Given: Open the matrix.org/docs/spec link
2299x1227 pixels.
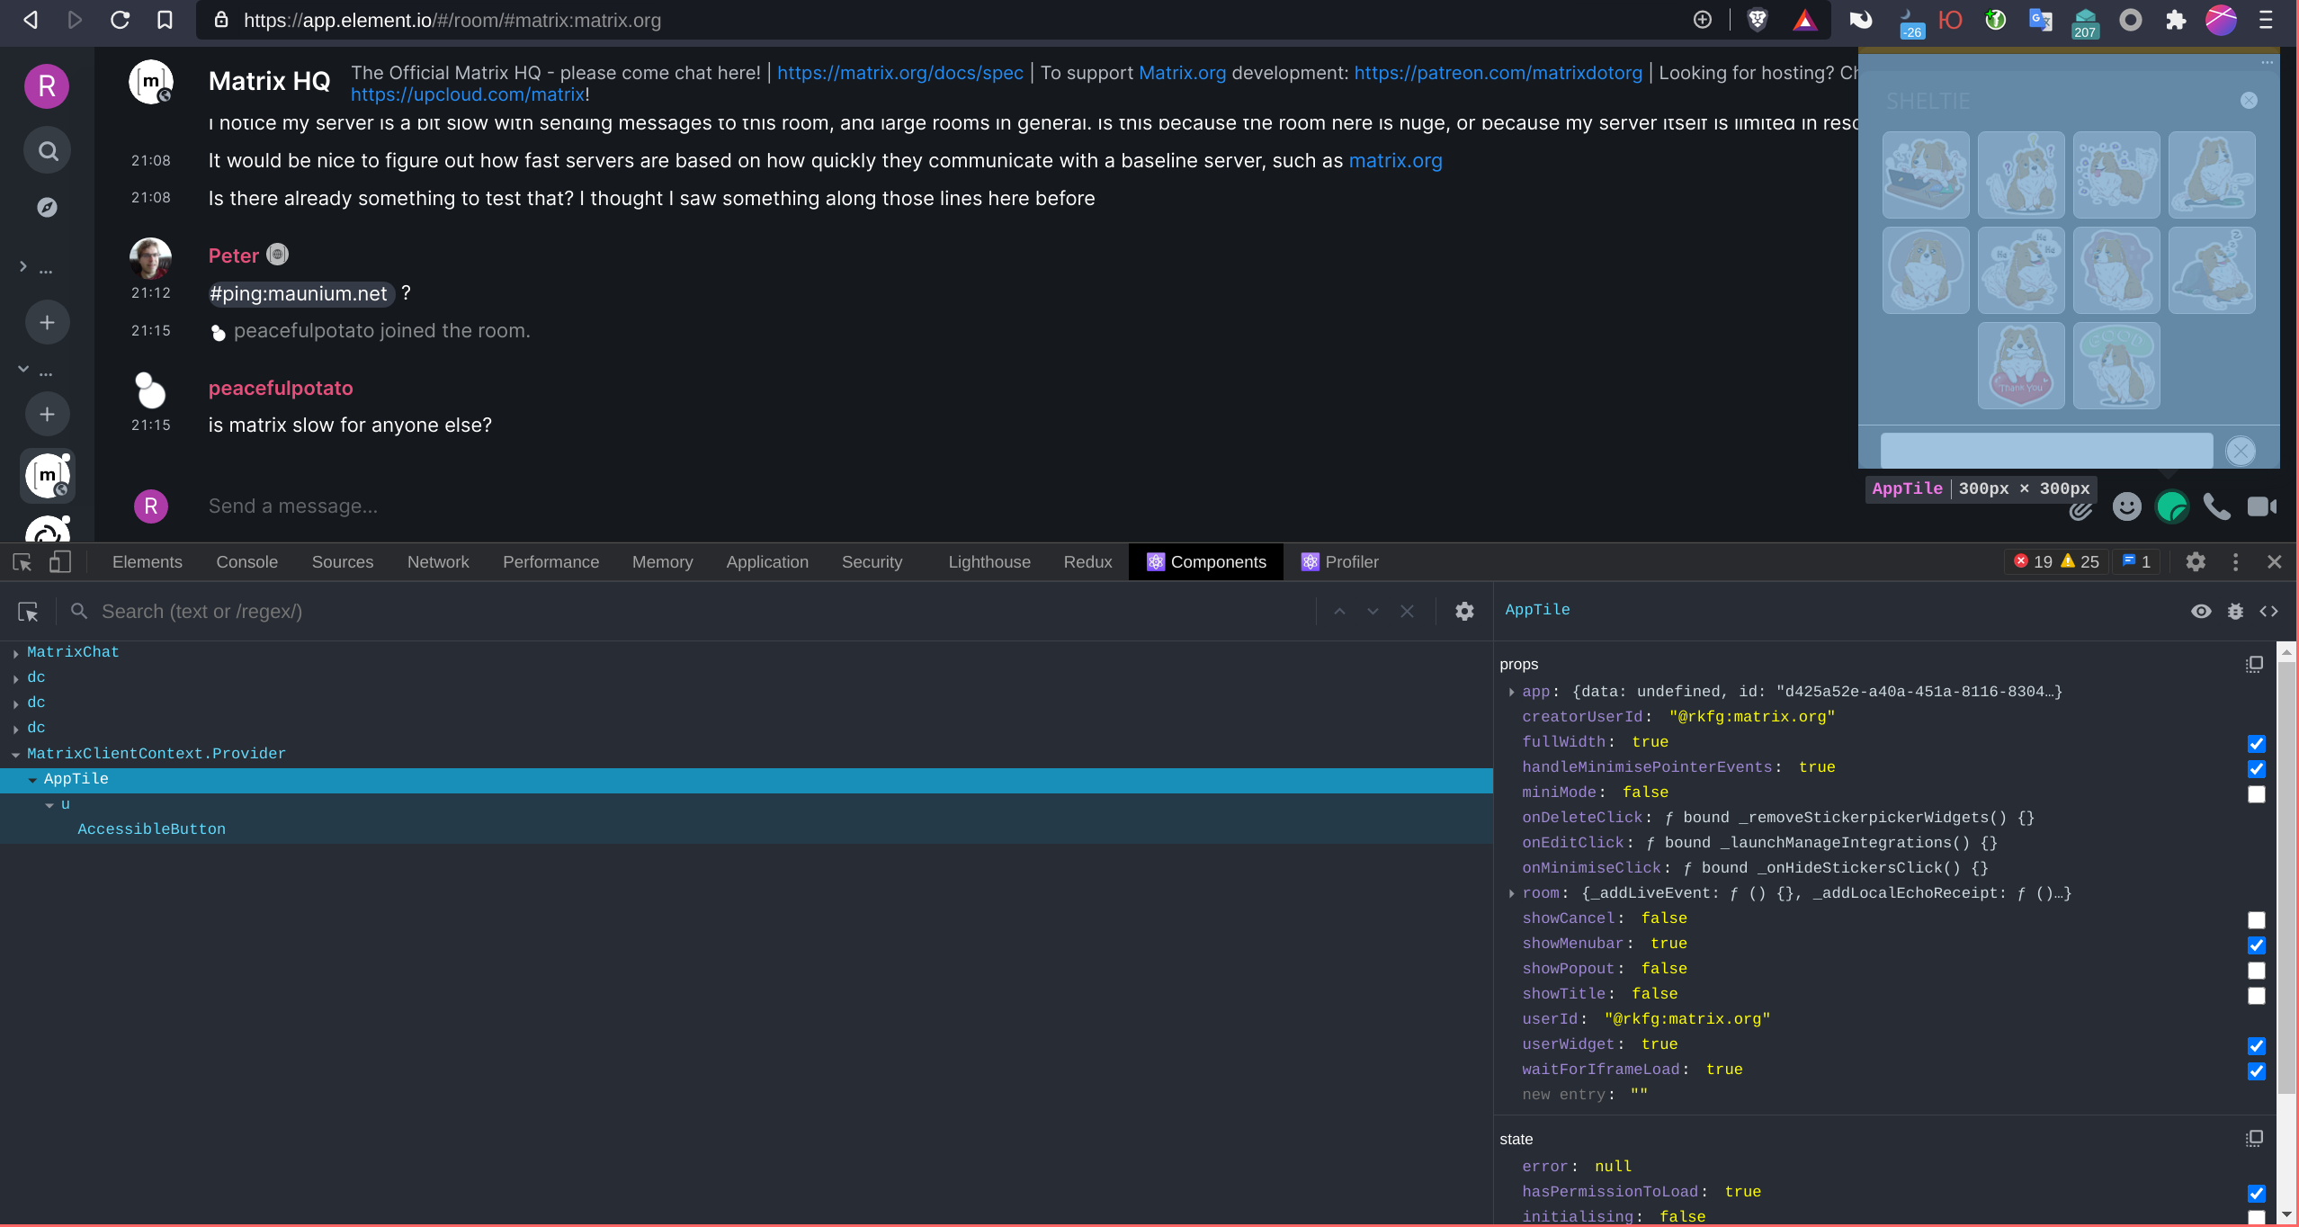Looking at the screenshot, I should 899,73.
